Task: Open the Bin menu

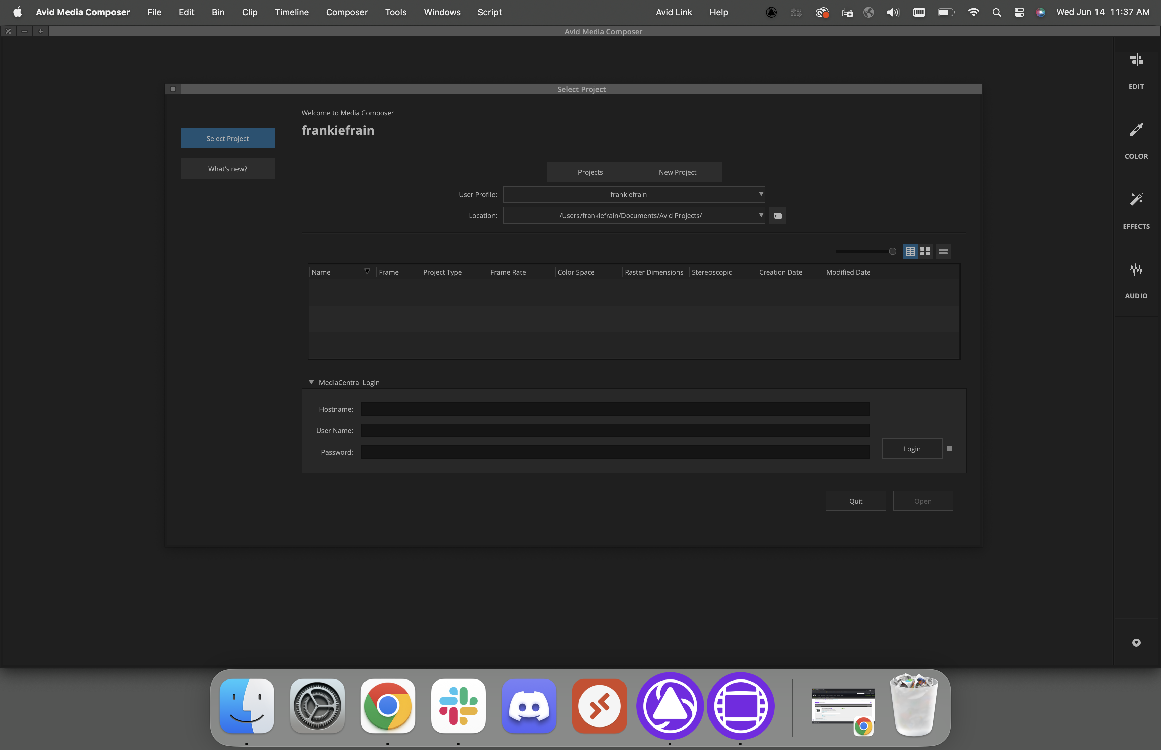Action: point(218,12)
